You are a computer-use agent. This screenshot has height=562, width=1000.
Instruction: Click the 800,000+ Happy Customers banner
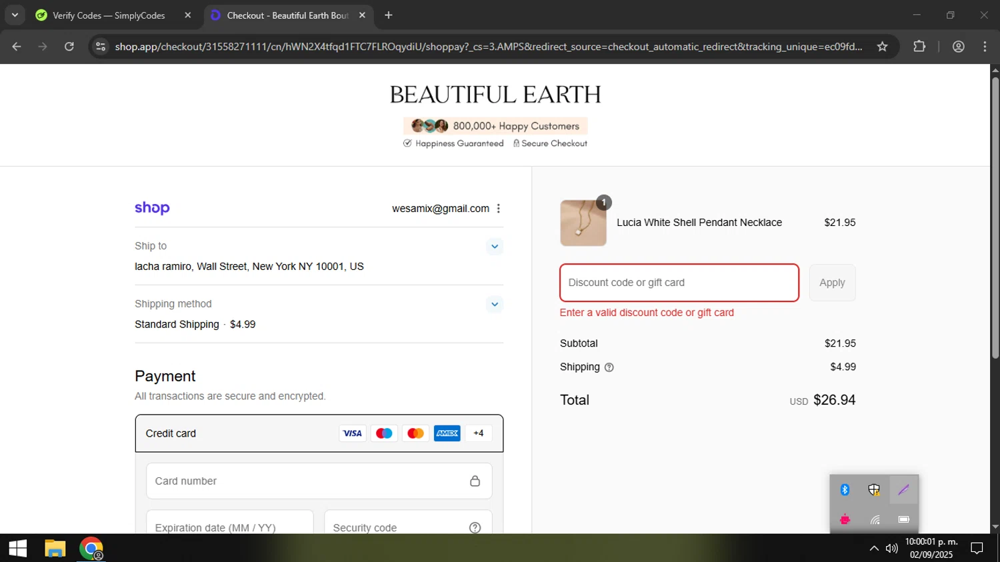[495, 126]
